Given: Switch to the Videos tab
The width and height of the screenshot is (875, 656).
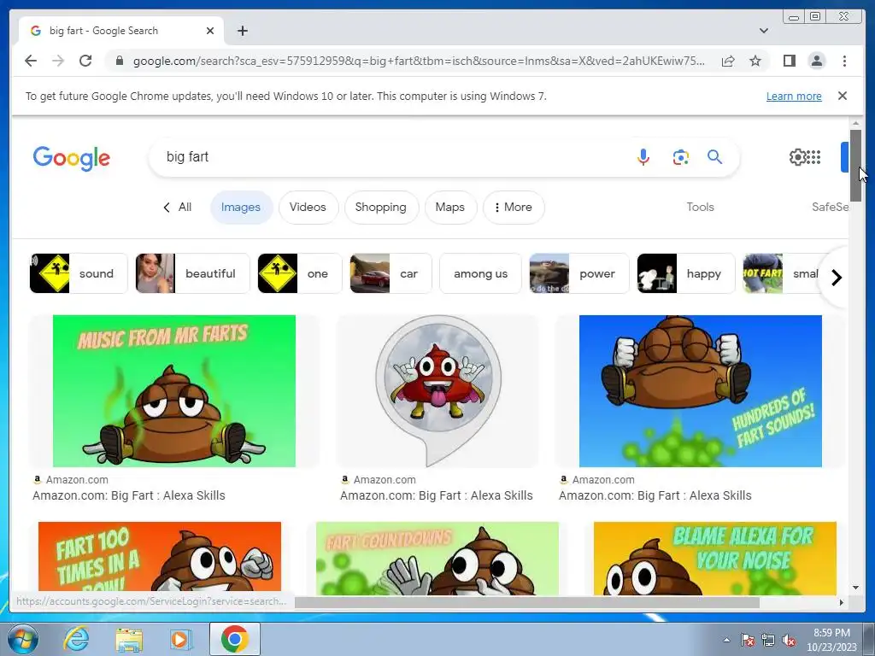Looking at the screenshot, I should click(x=308, y=207).
